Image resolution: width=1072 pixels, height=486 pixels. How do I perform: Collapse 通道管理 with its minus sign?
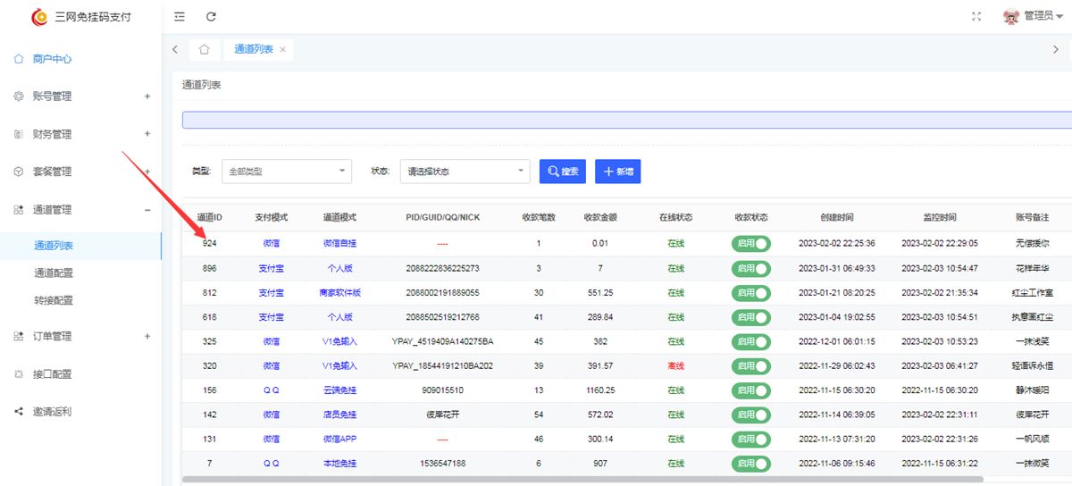coord(147,210)
